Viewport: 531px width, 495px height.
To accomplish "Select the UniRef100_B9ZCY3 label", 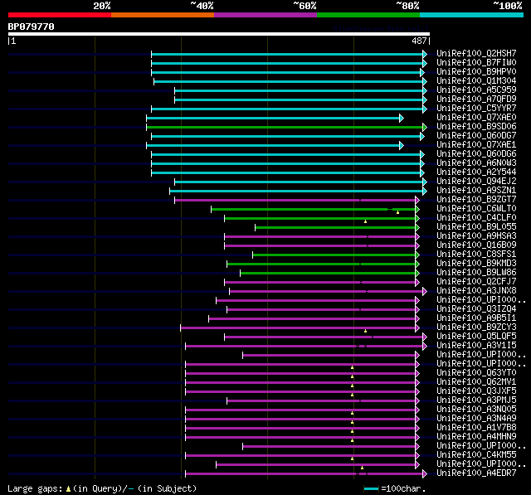I will pos(476,328).
